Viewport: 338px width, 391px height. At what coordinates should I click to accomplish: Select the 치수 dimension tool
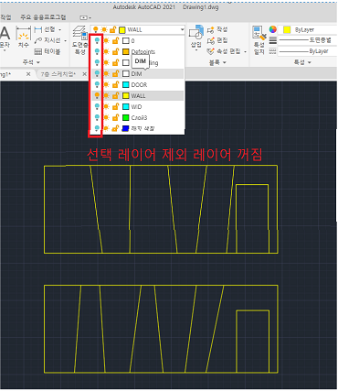24,38
